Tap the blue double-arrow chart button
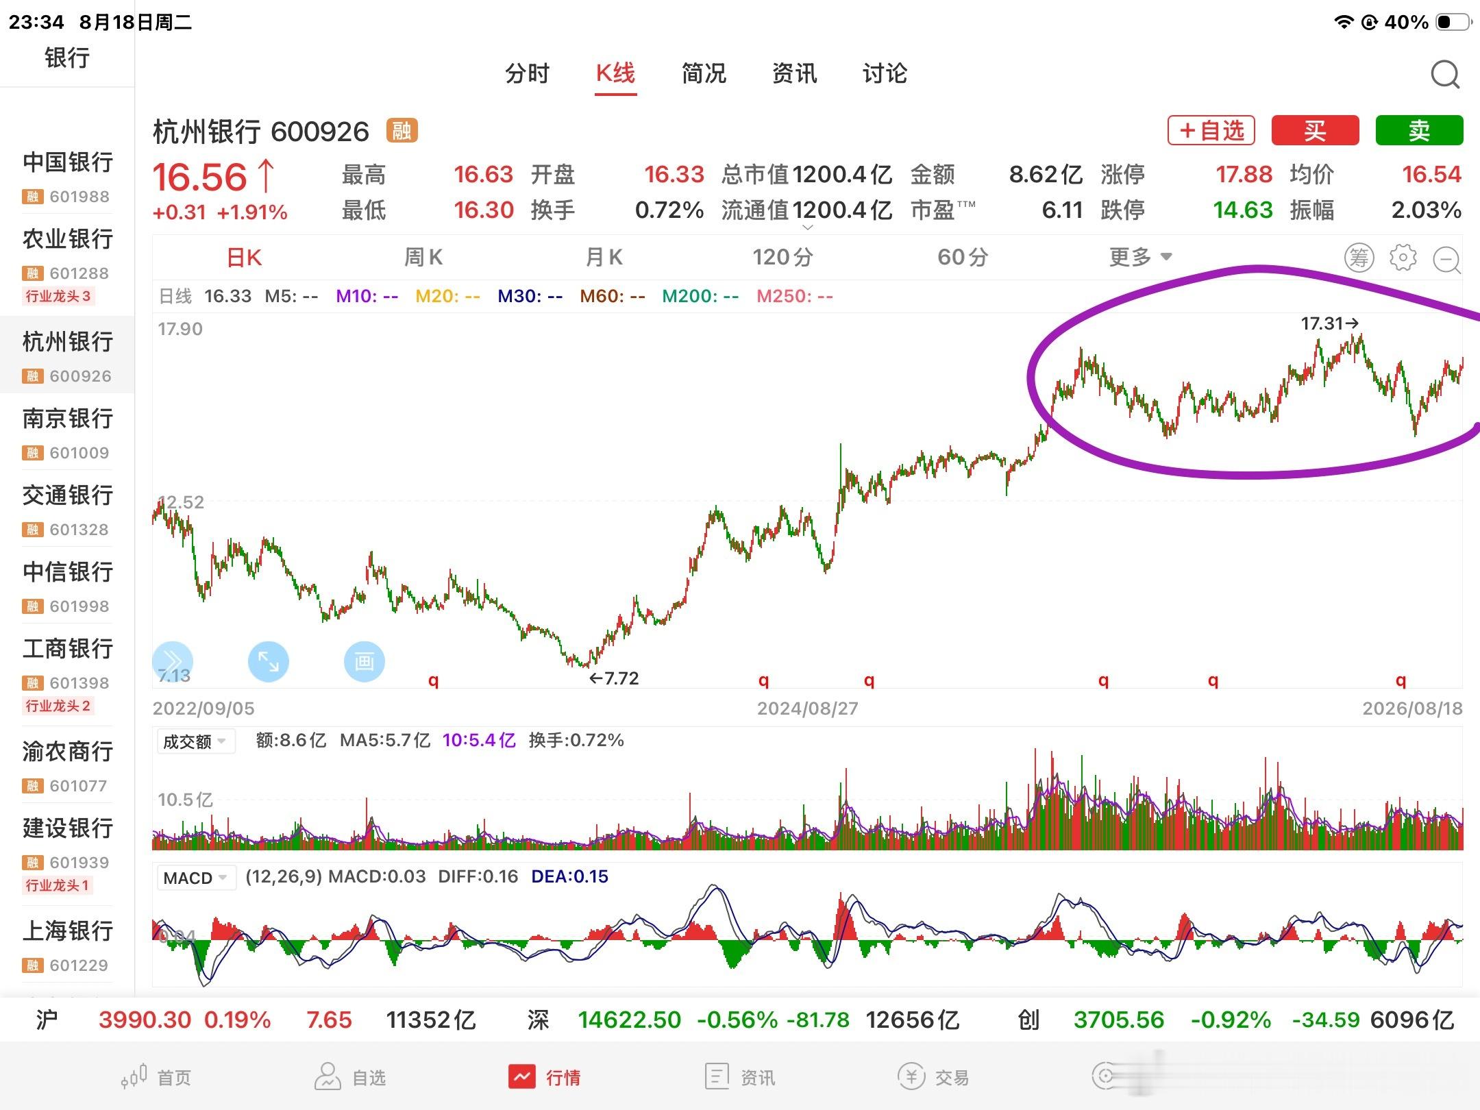The image size is (1480, 1110). [173, 661]
